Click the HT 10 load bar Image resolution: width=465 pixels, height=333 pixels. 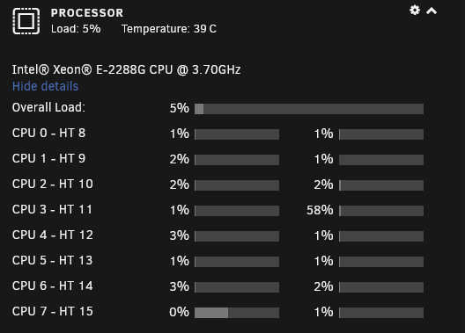pos(381,185)
